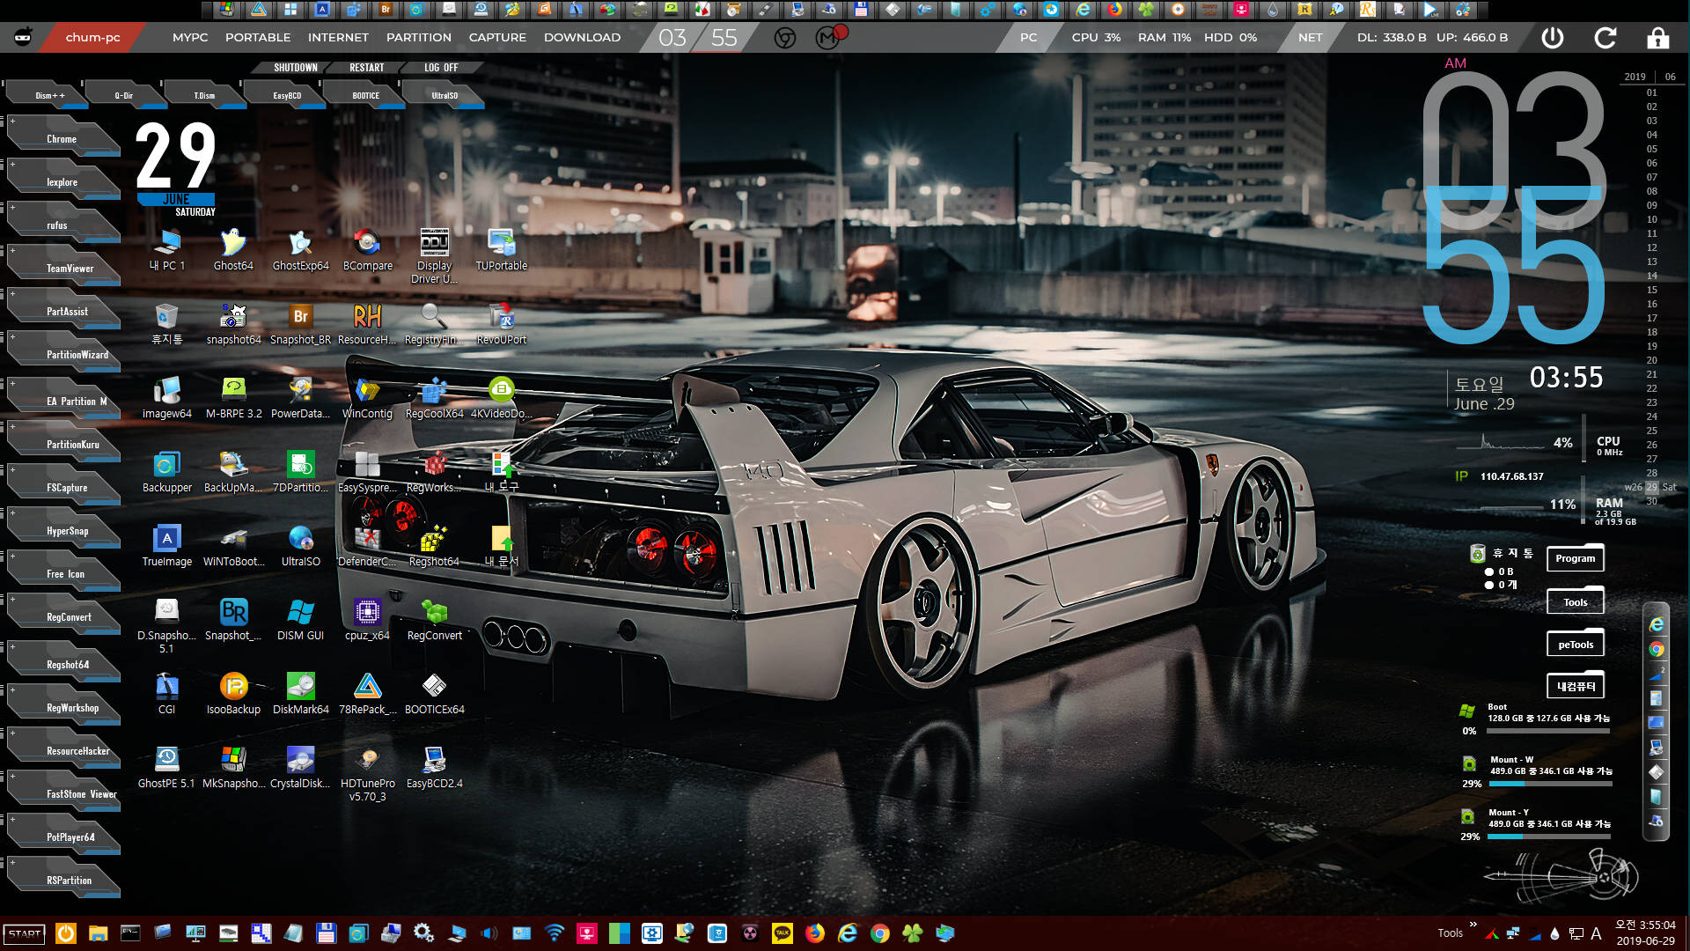The height and width of the screenshot is (951, 1690).
Task: Click the lock icon in top bar
Action: point(1658,38)
